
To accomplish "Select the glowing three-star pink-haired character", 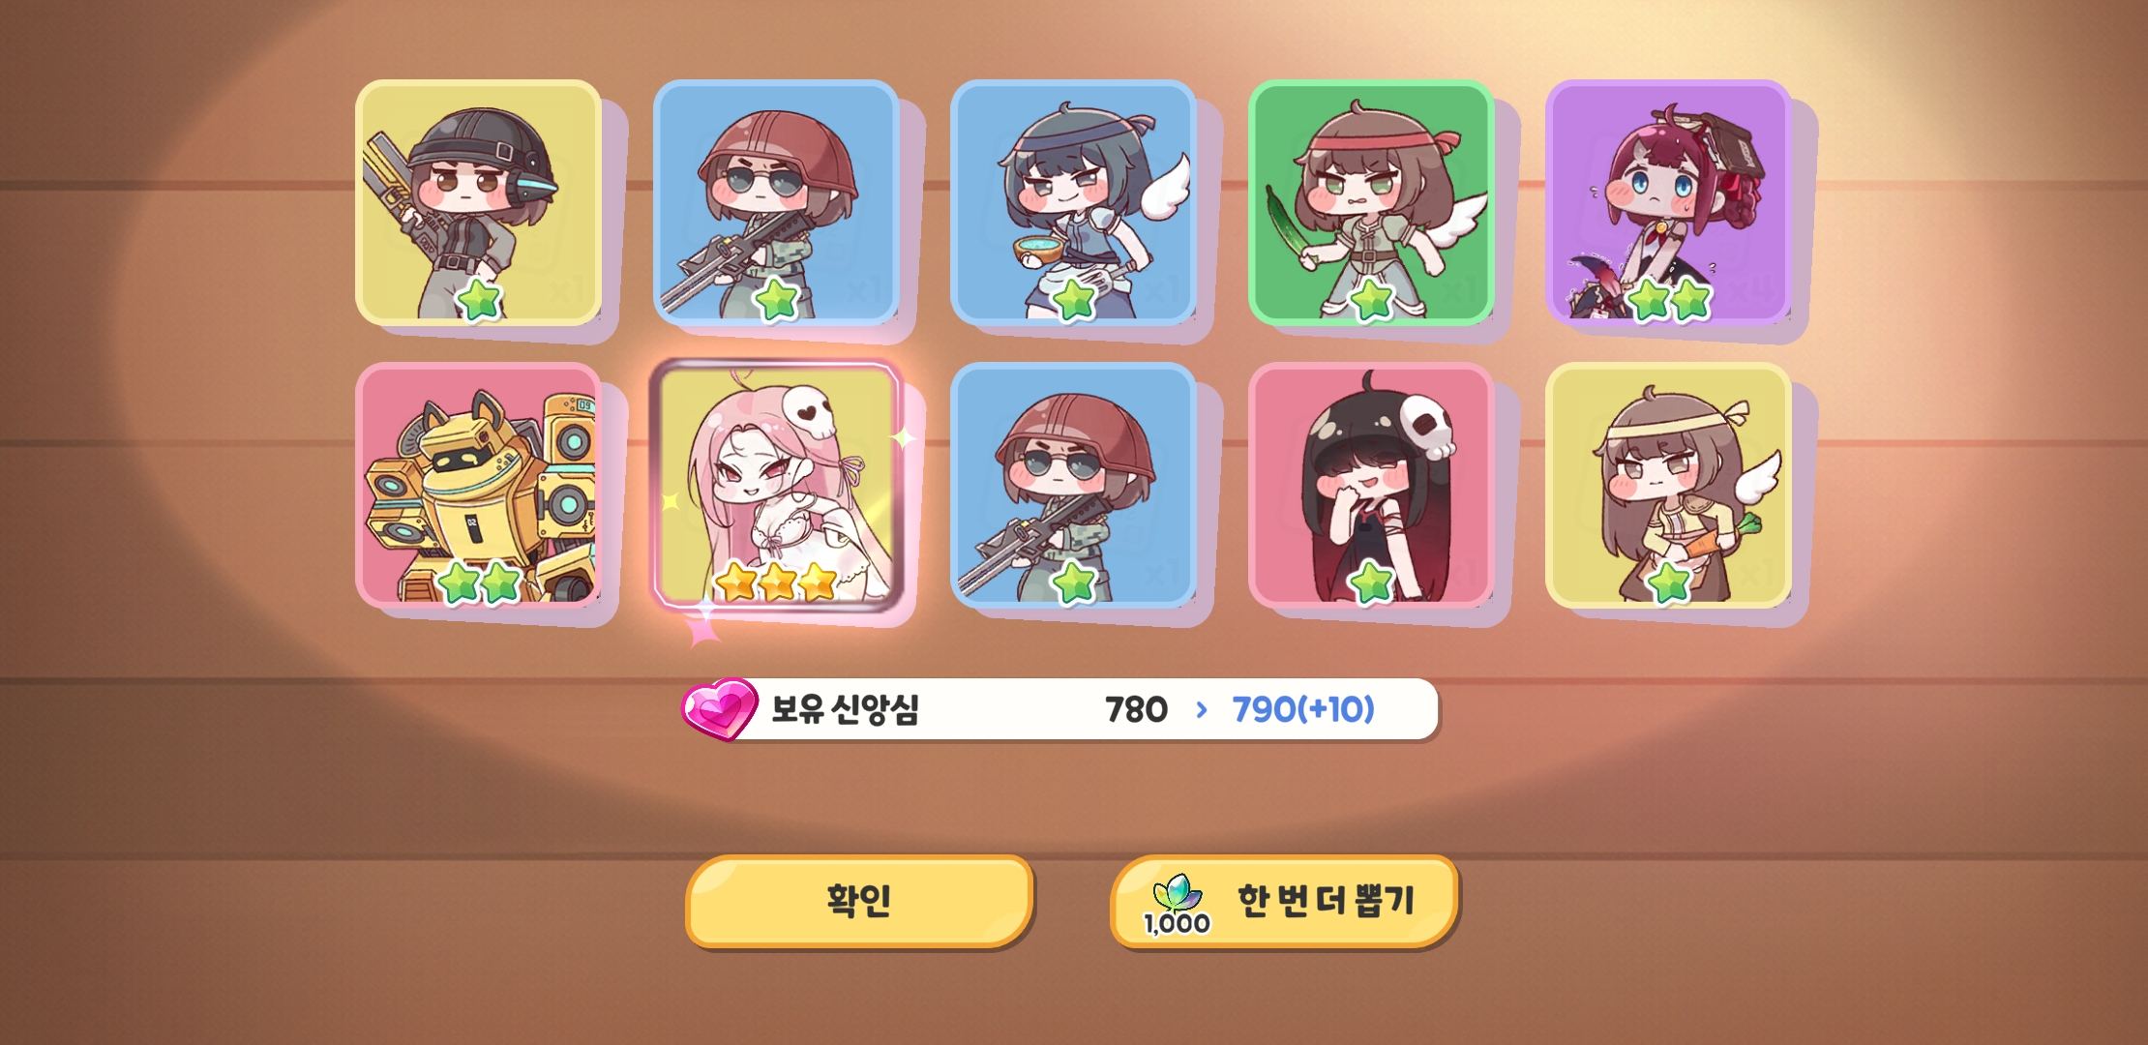I will pos(777,486).
